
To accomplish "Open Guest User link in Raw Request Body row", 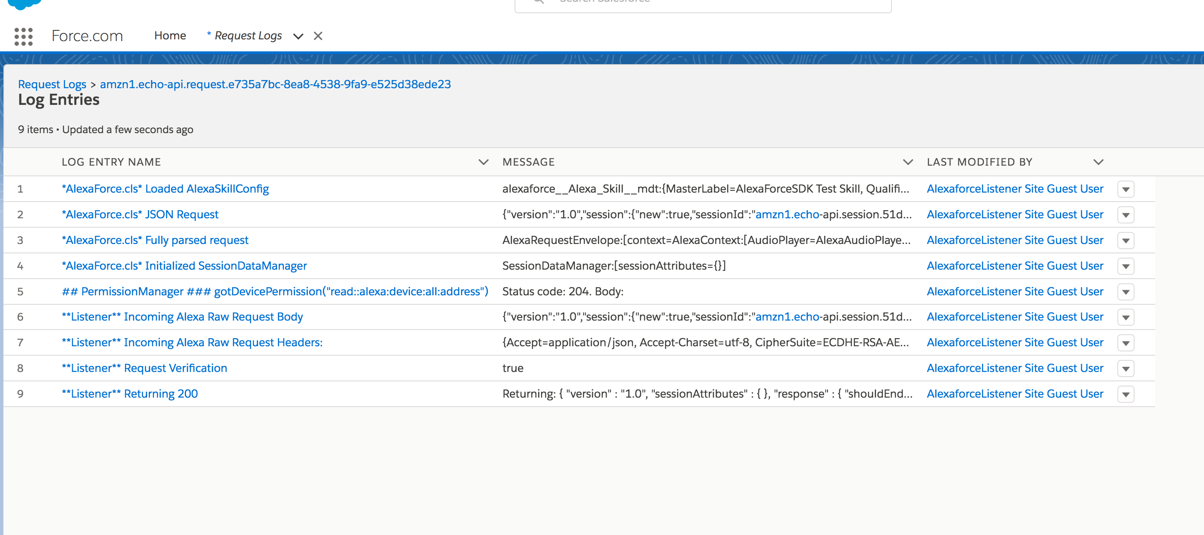I will click(1015, 316).
